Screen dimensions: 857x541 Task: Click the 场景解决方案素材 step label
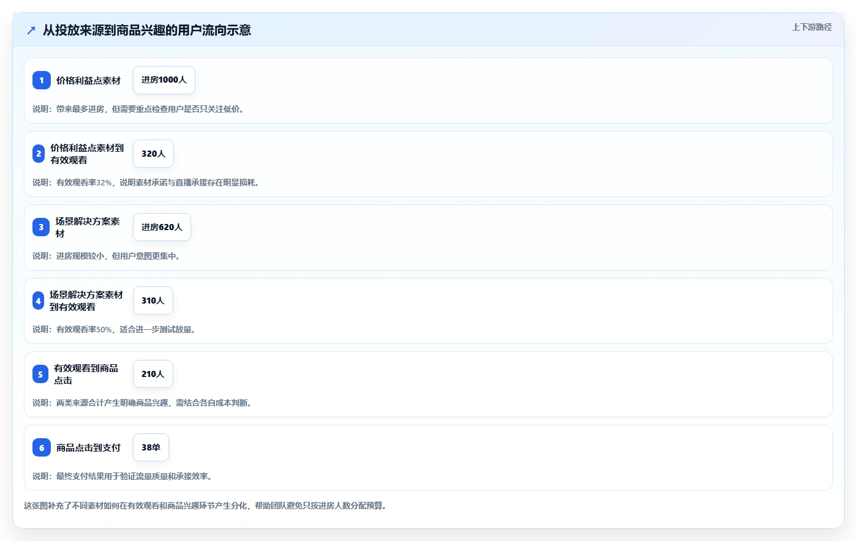tap(88, 227)
